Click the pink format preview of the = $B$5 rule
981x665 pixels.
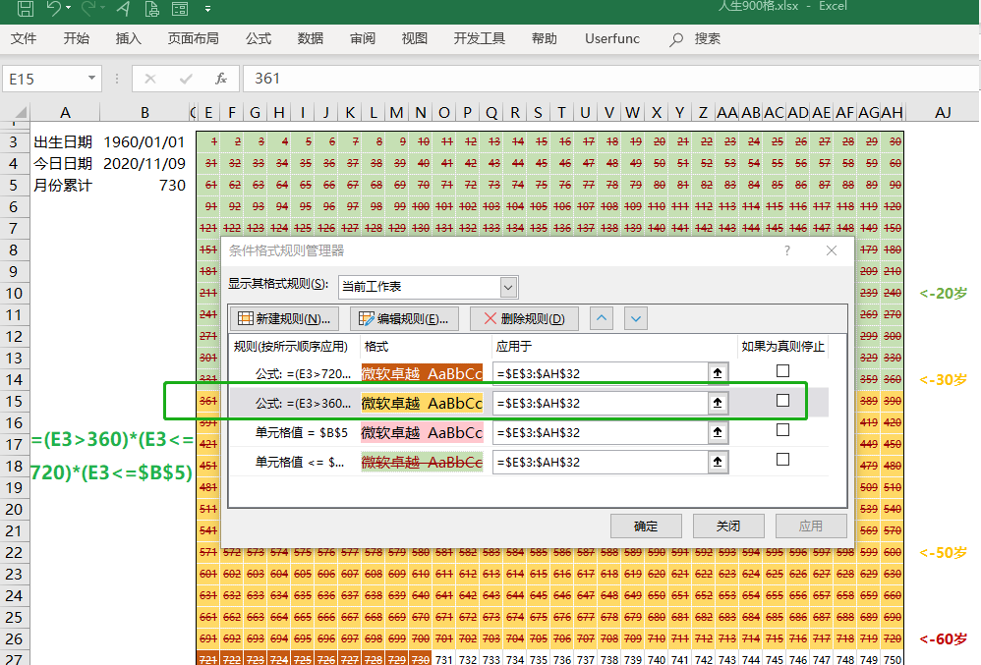point(422,432)
